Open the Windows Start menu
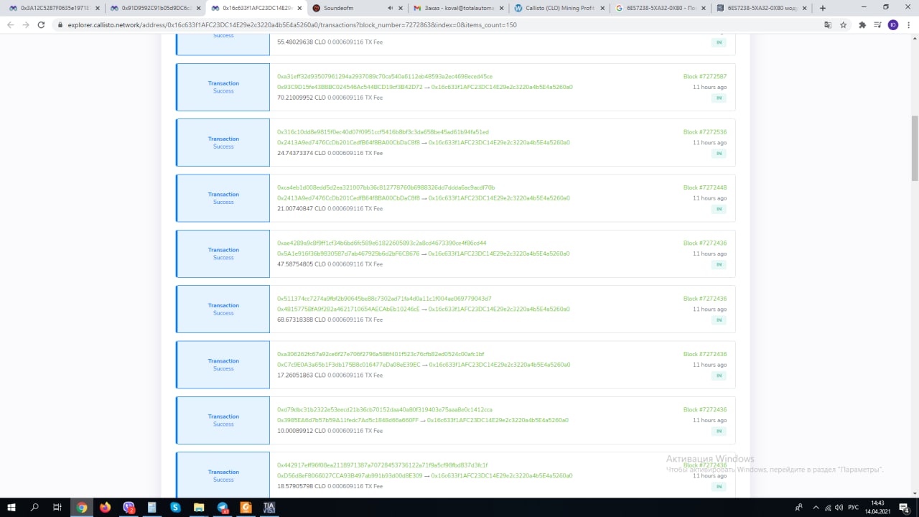 point(11,507)
